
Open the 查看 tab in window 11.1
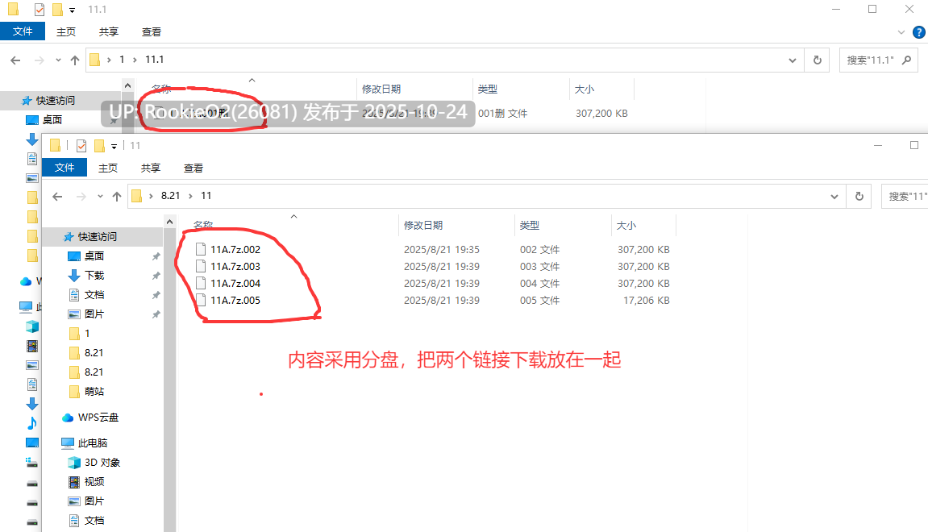click(x=151, y=32)
